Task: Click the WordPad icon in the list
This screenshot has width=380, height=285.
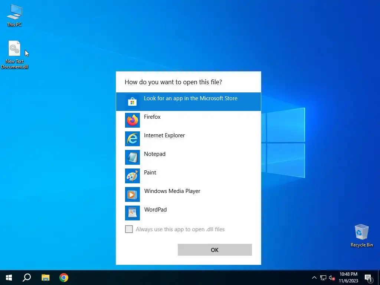Action: coord(132,213)
